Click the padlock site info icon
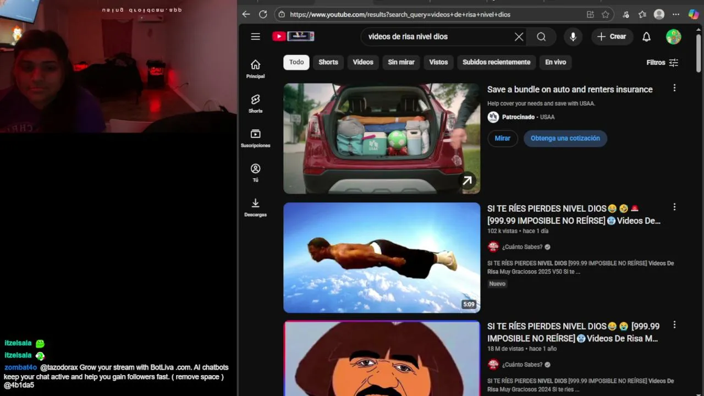This screenshot has width=704, height=396. pos(282,14)
